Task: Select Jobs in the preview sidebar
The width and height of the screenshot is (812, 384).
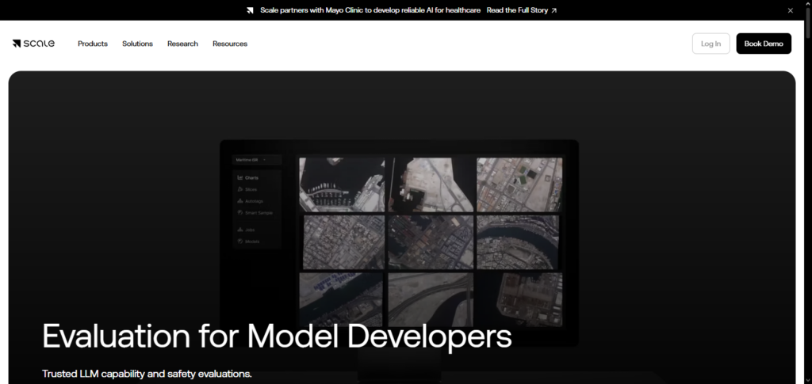Action: pyautogui.click(x=250, y=230)
